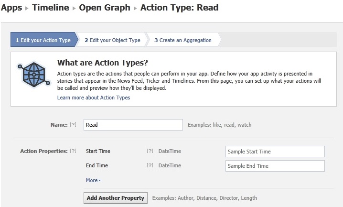Click the help icon for Start Time
The image size is (343, 207).
pyautogui.click(x=150, y=151)
